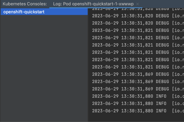Select the Log: Pod openshift-quickstart-1-xwwwp tab
This screenshot has height=122, width=184.
(93, 4)
